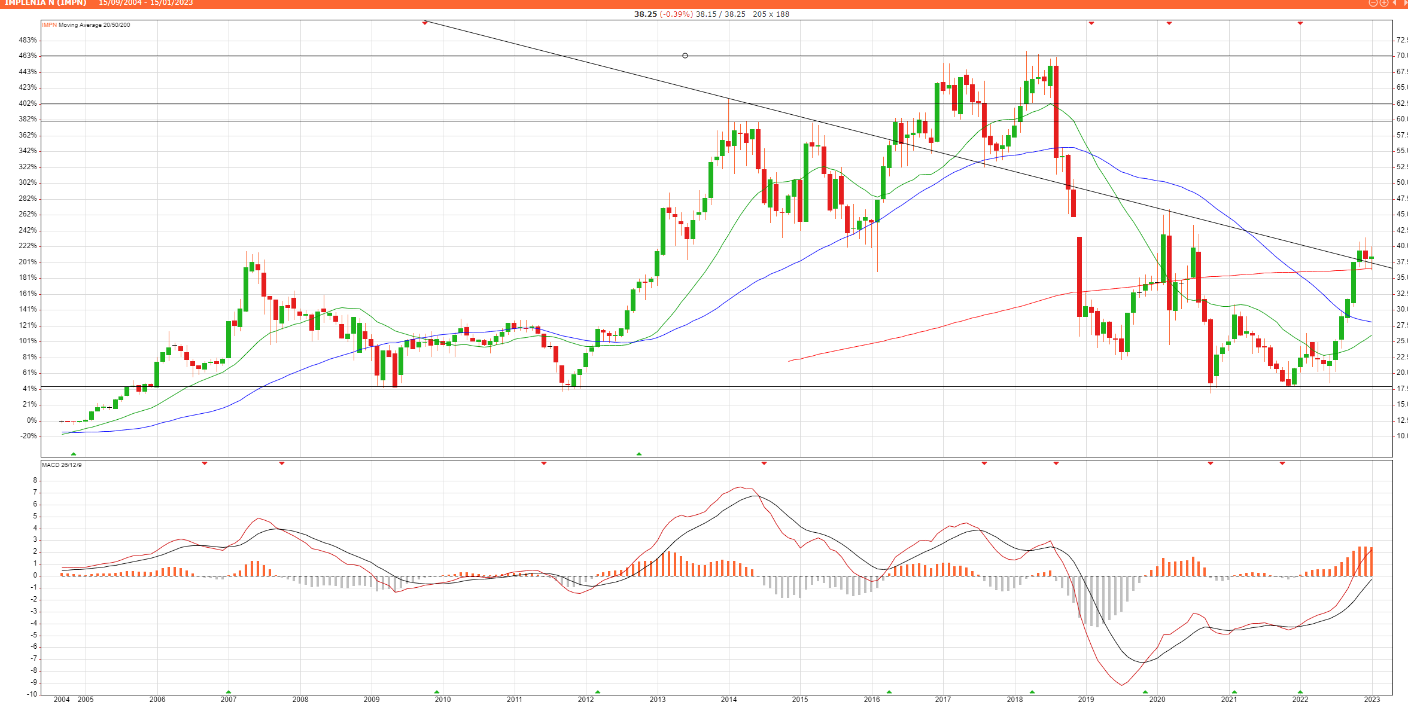The image size is (1408, 705).
Task: Click the green MACD marker at 2022
Action: point(1300,692)
